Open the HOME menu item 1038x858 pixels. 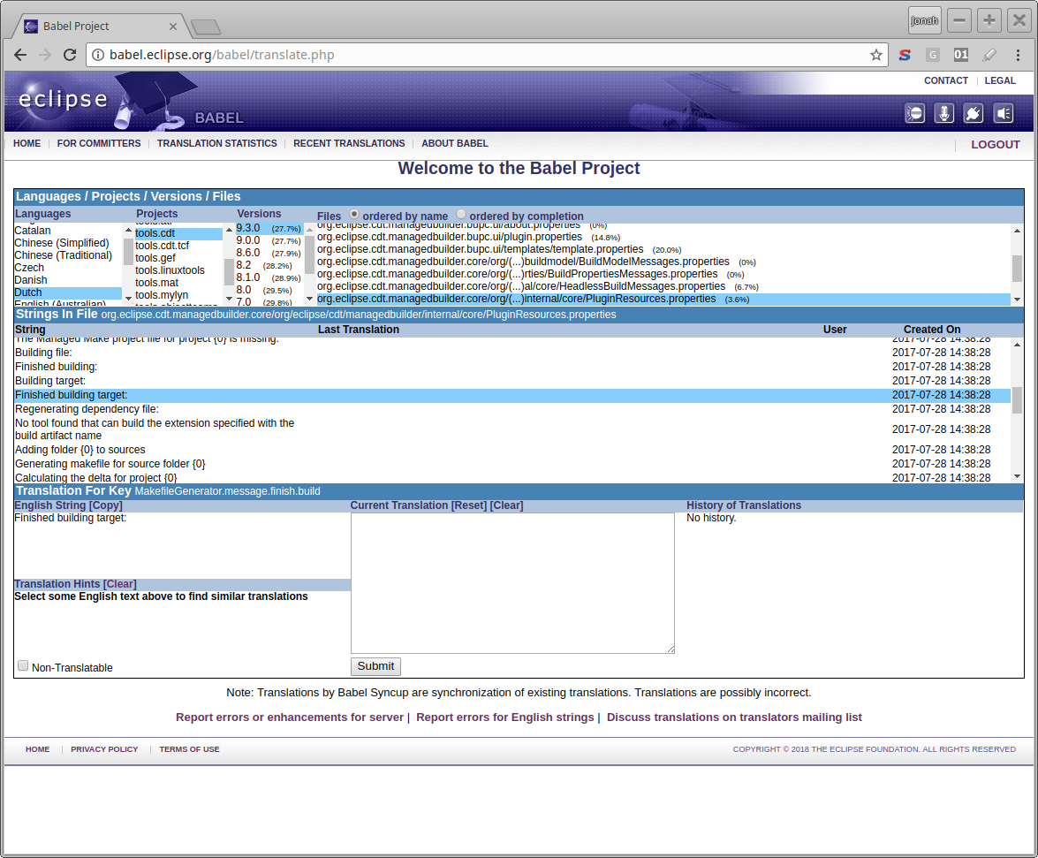(27, 144)
